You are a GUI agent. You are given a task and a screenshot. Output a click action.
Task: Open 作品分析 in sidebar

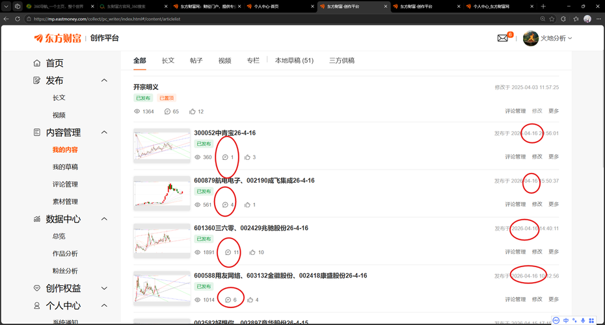65,253
